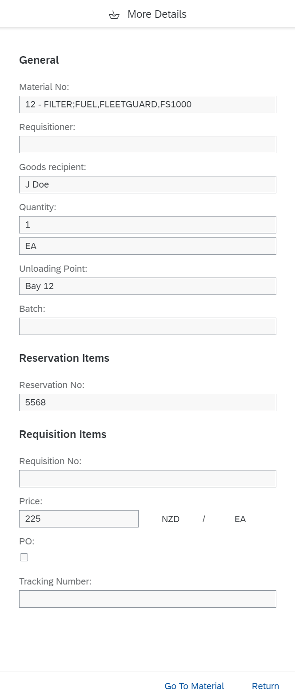Click the NZD currency label
Screen dimensions: 295x699
171,519
